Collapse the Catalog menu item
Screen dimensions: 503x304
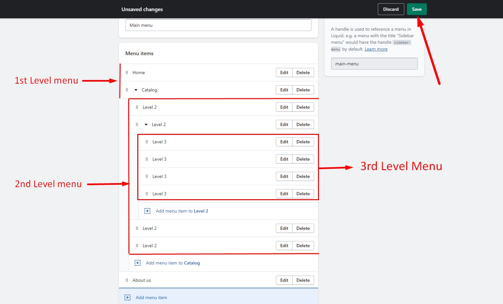(x=136, y=90)
